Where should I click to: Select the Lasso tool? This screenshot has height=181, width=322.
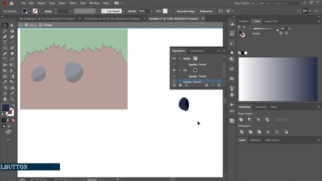tap(12, 31)
